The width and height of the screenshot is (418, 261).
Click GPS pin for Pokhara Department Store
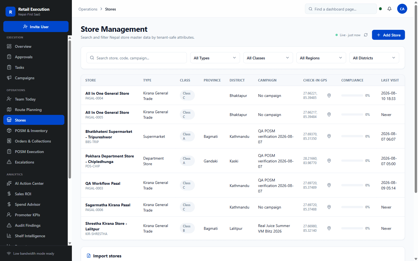[x=329, y=160]
